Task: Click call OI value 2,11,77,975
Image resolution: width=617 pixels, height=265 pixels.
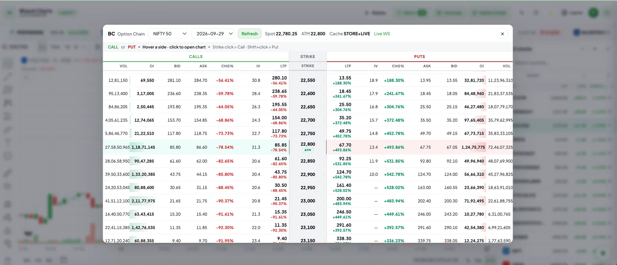Action: pos(143,201)
